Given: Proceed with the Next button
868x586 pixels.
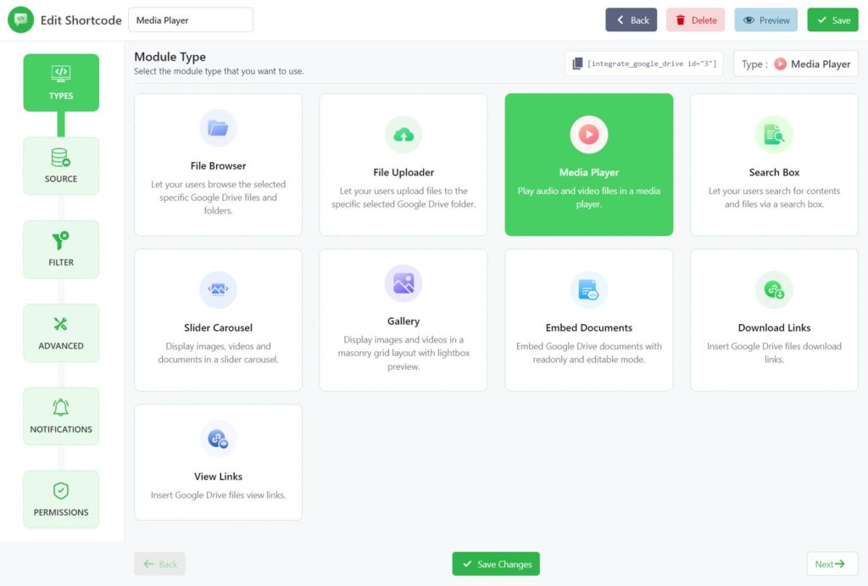Looking at the screenshot, I should click(832, 564).
